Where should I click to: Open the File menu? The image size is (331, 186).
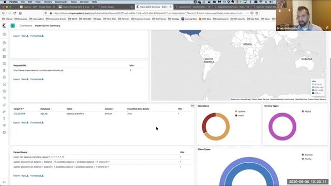pyautogui.click(x=23, y=2)
